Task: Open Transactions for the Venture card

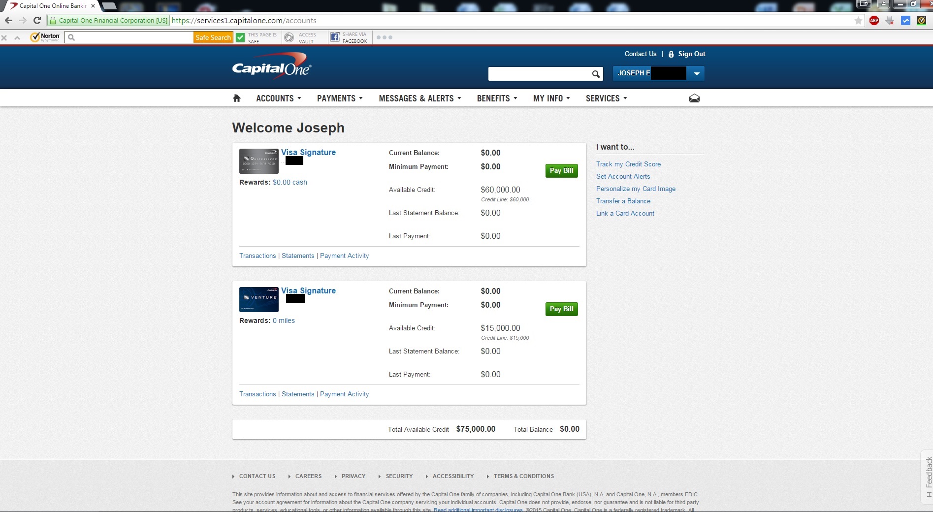Action: 257,394
